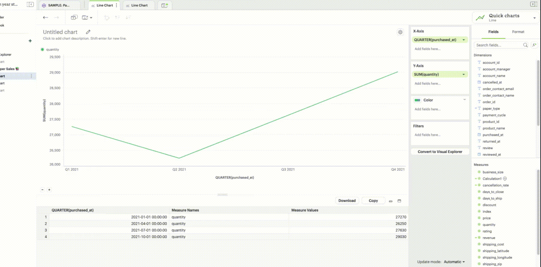The image size is (541, 267).
Task: Click the search magnifier in the Fields panel
Action: (x=525, y=45)
